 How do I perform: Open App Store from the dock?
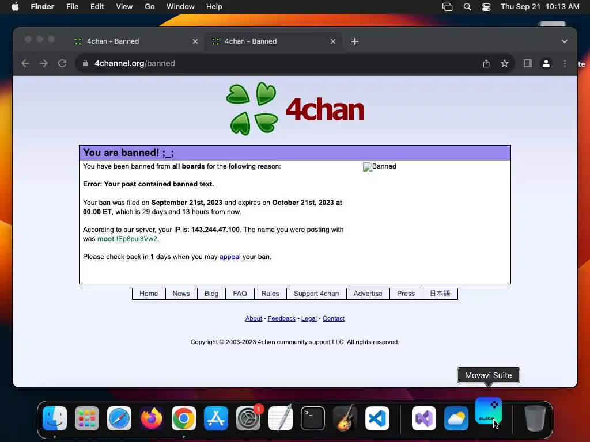[216, 418]
